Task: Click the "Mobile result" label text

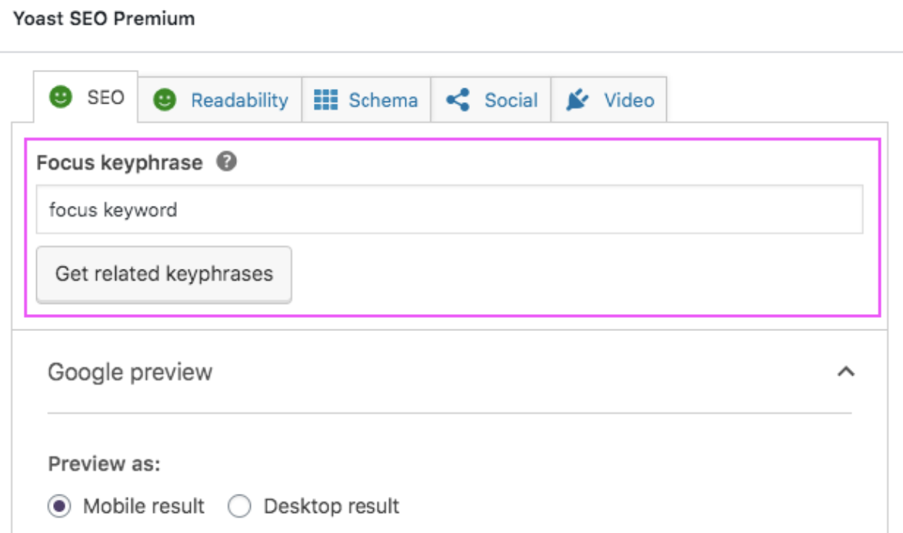Action: coord(144,507)
